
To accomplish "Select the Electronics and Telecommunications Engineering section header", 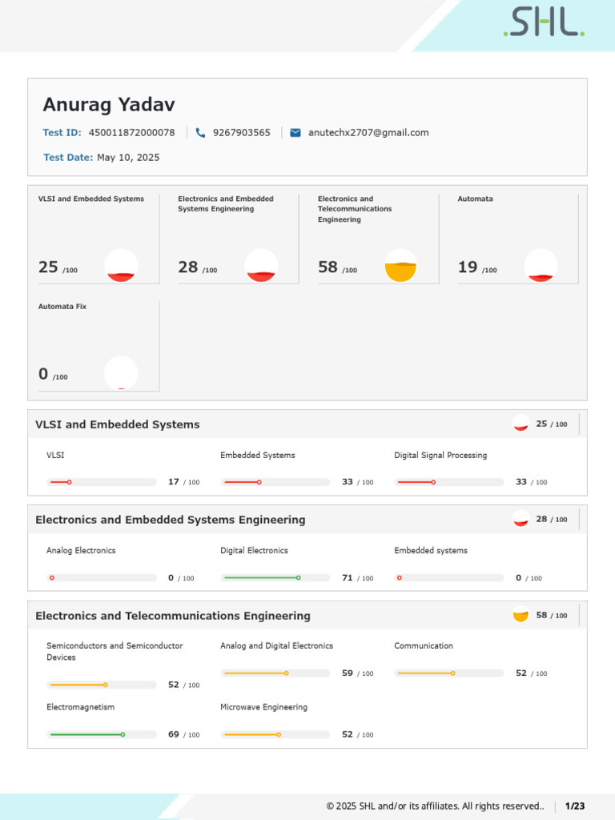I will (173, 616).
